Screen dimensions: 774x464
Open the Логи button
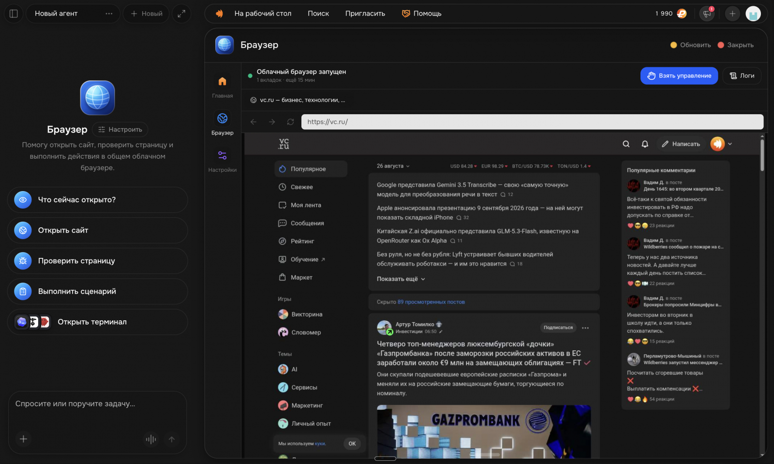pyautogui.click(x=742, y=76)
